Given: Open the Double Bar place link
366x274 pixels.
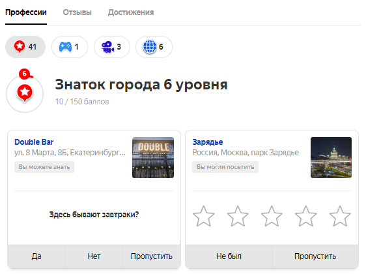Looking at the screenshot, I should [x=34, y=142].
